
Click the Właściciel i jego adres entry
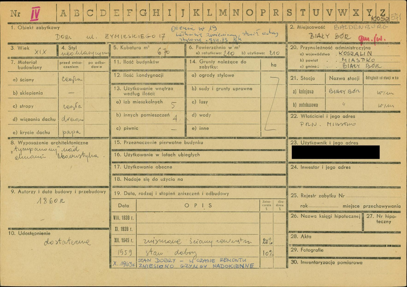click(x=328, y=124)
